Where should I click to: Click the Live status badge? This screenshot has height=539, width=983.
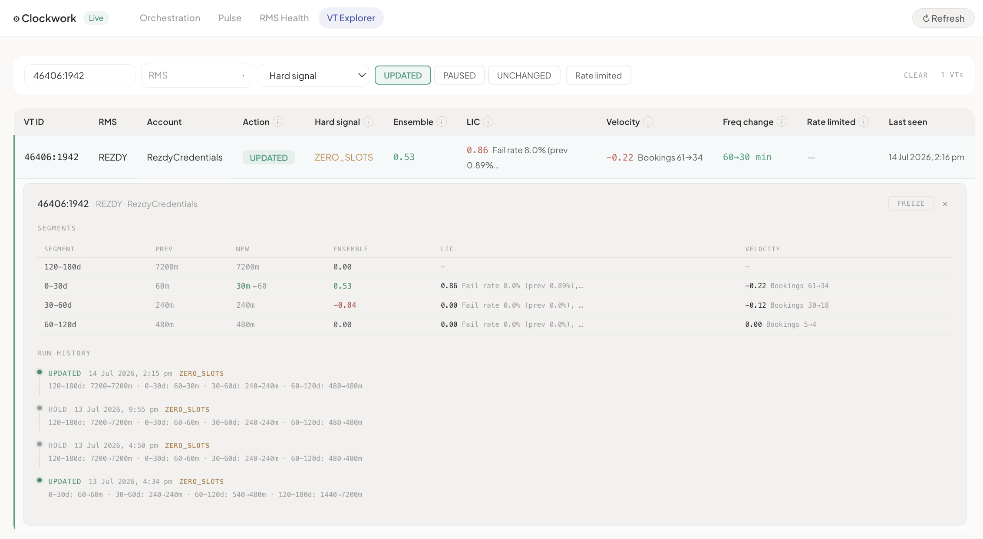[x=96, y=18]
